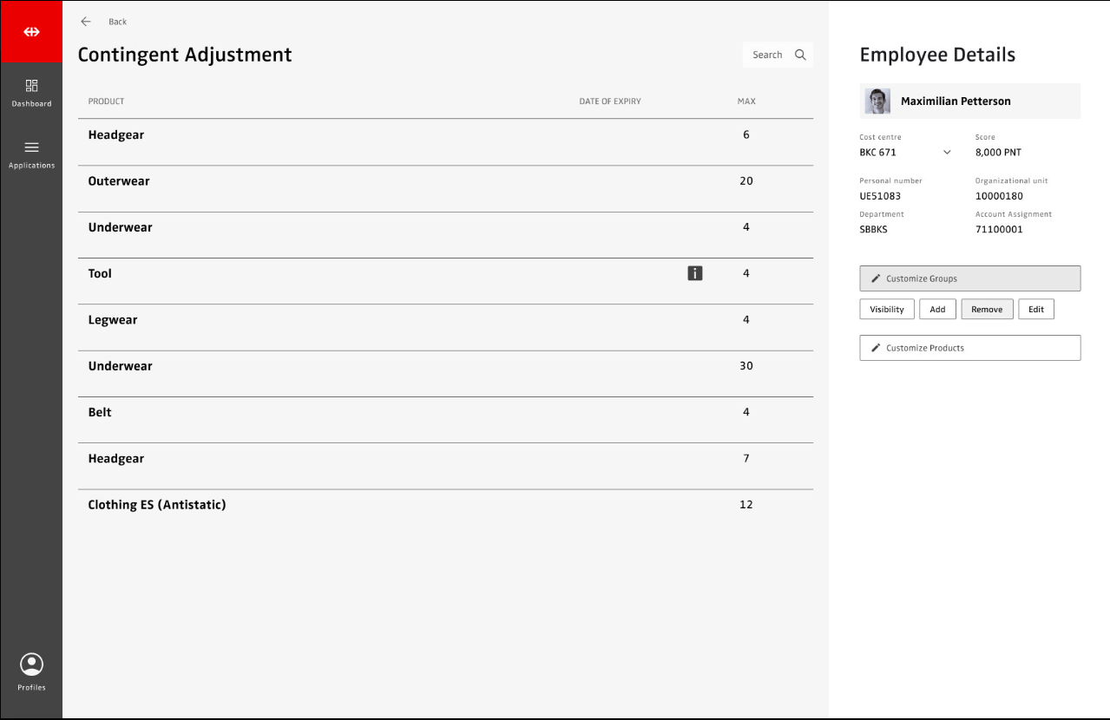Click the info icon in Tool row
The width and height of the screenshot is (1110, 720).
click(x=694, y=273)
